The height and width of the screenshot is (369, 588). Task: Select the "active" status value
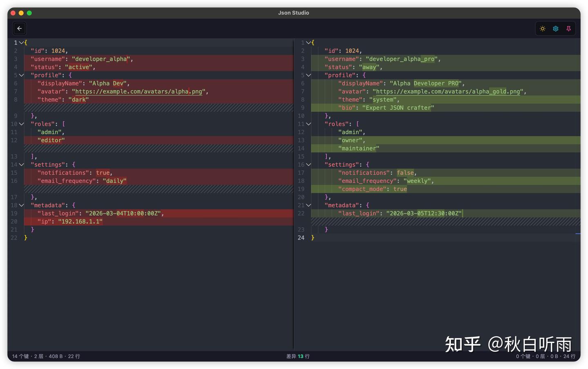[79, 67]
